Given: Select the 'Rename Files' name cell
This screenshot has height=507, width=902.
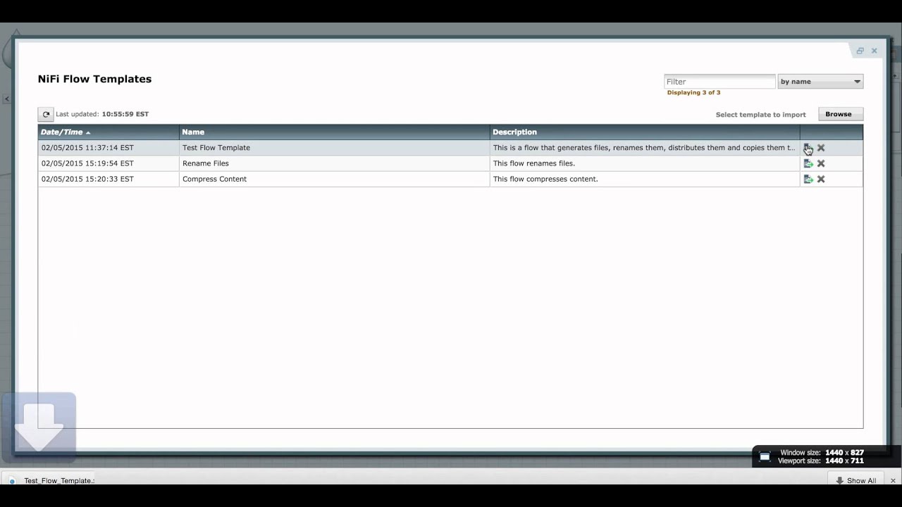Looking at the screenshot, I should click(x=334, y=163).
